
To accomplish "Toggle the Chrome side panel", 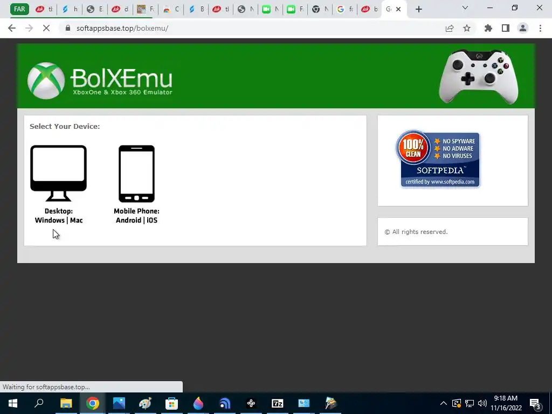I will [x=506, y=28].
